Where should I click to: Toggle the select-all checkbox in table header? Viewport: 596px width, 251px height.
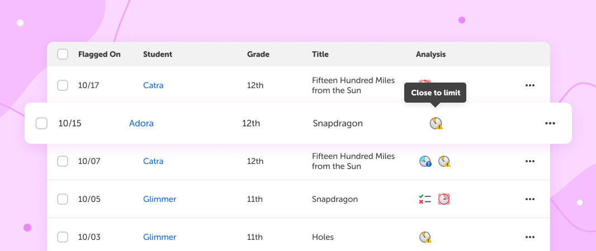[x=63, y=54]
